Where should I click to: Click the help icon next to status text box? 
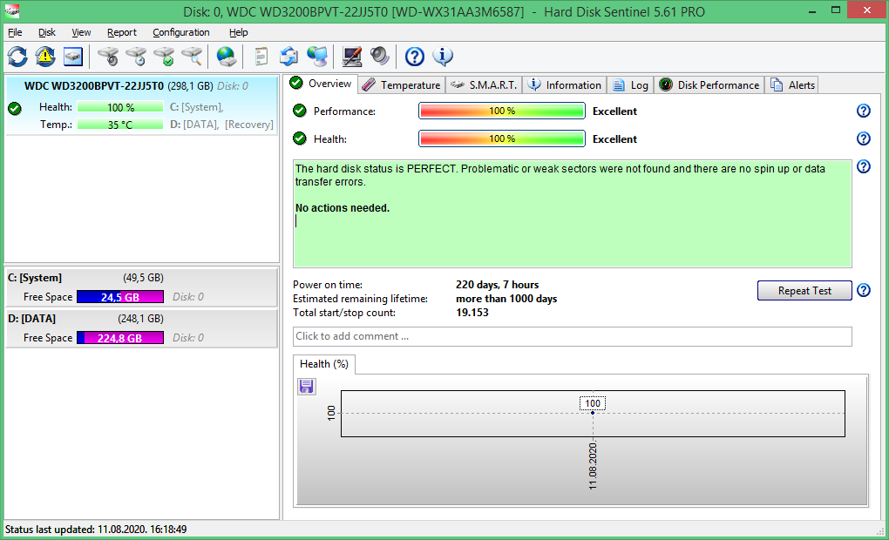[x=864, y=166]
